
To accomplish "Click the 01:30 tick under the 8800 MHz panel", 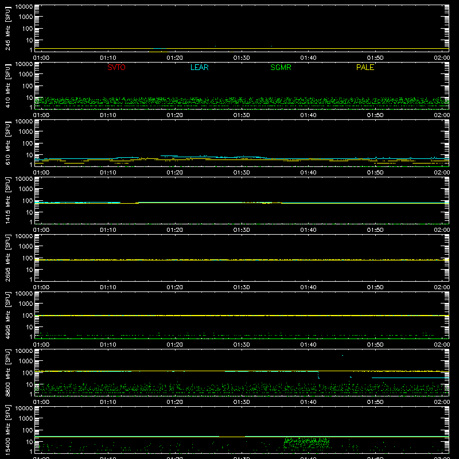I will [242, 402].
